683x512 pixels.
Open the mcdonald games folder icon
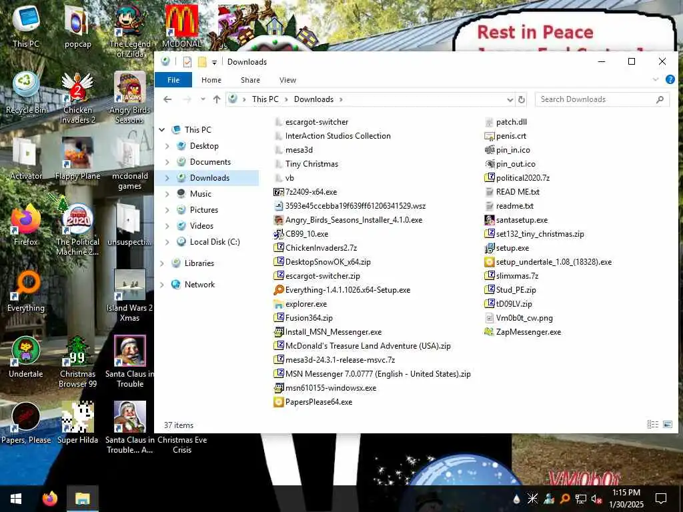[130, 164]
